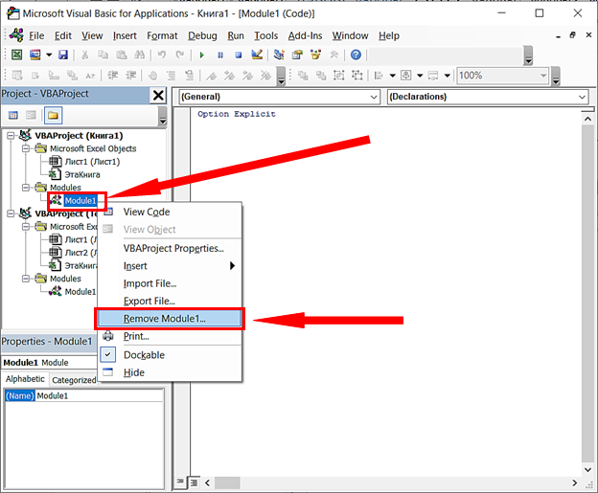Viewport: 598px width, 493px height.
Task: Close the Project - VBAProject pane
Action: click(158, 95)
